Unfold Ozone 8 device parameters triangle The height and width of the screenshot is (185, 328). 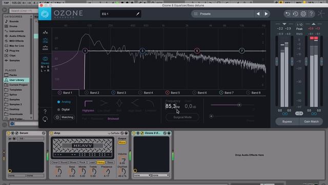point(138,133)
